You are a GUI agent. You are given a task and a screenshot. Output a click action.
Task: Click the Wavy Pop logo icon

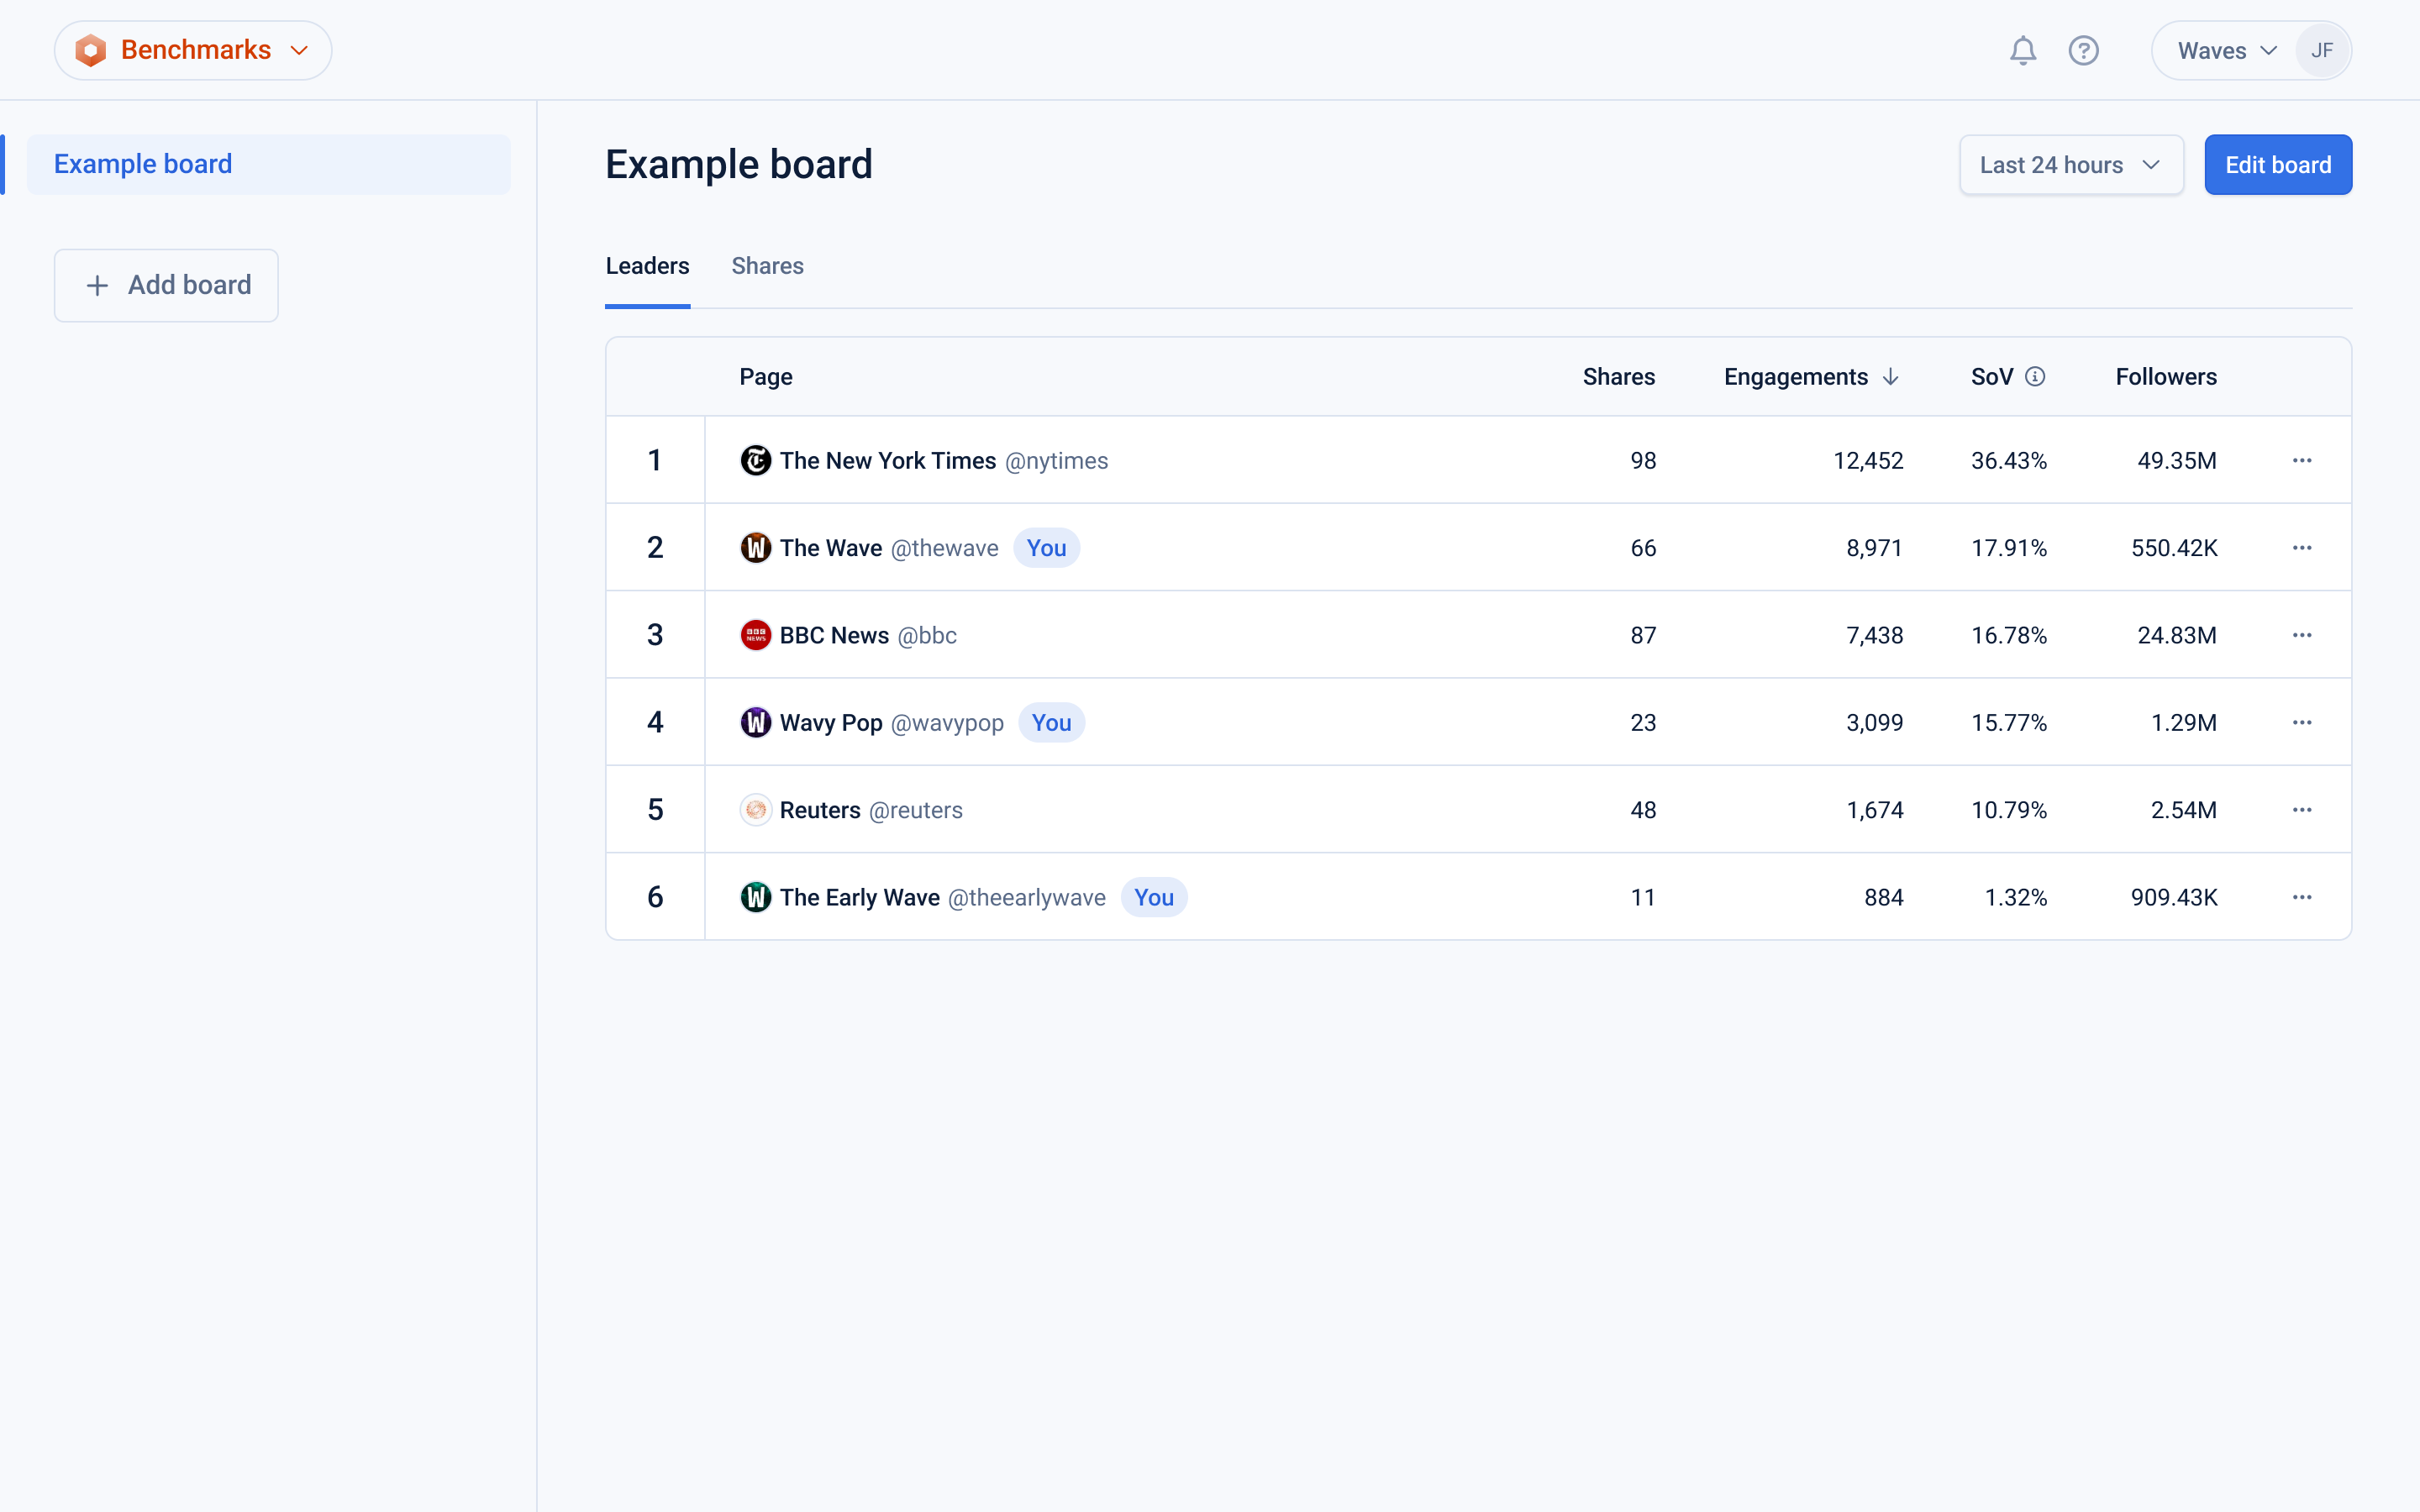pyautogui.click(x=755, y=722)
